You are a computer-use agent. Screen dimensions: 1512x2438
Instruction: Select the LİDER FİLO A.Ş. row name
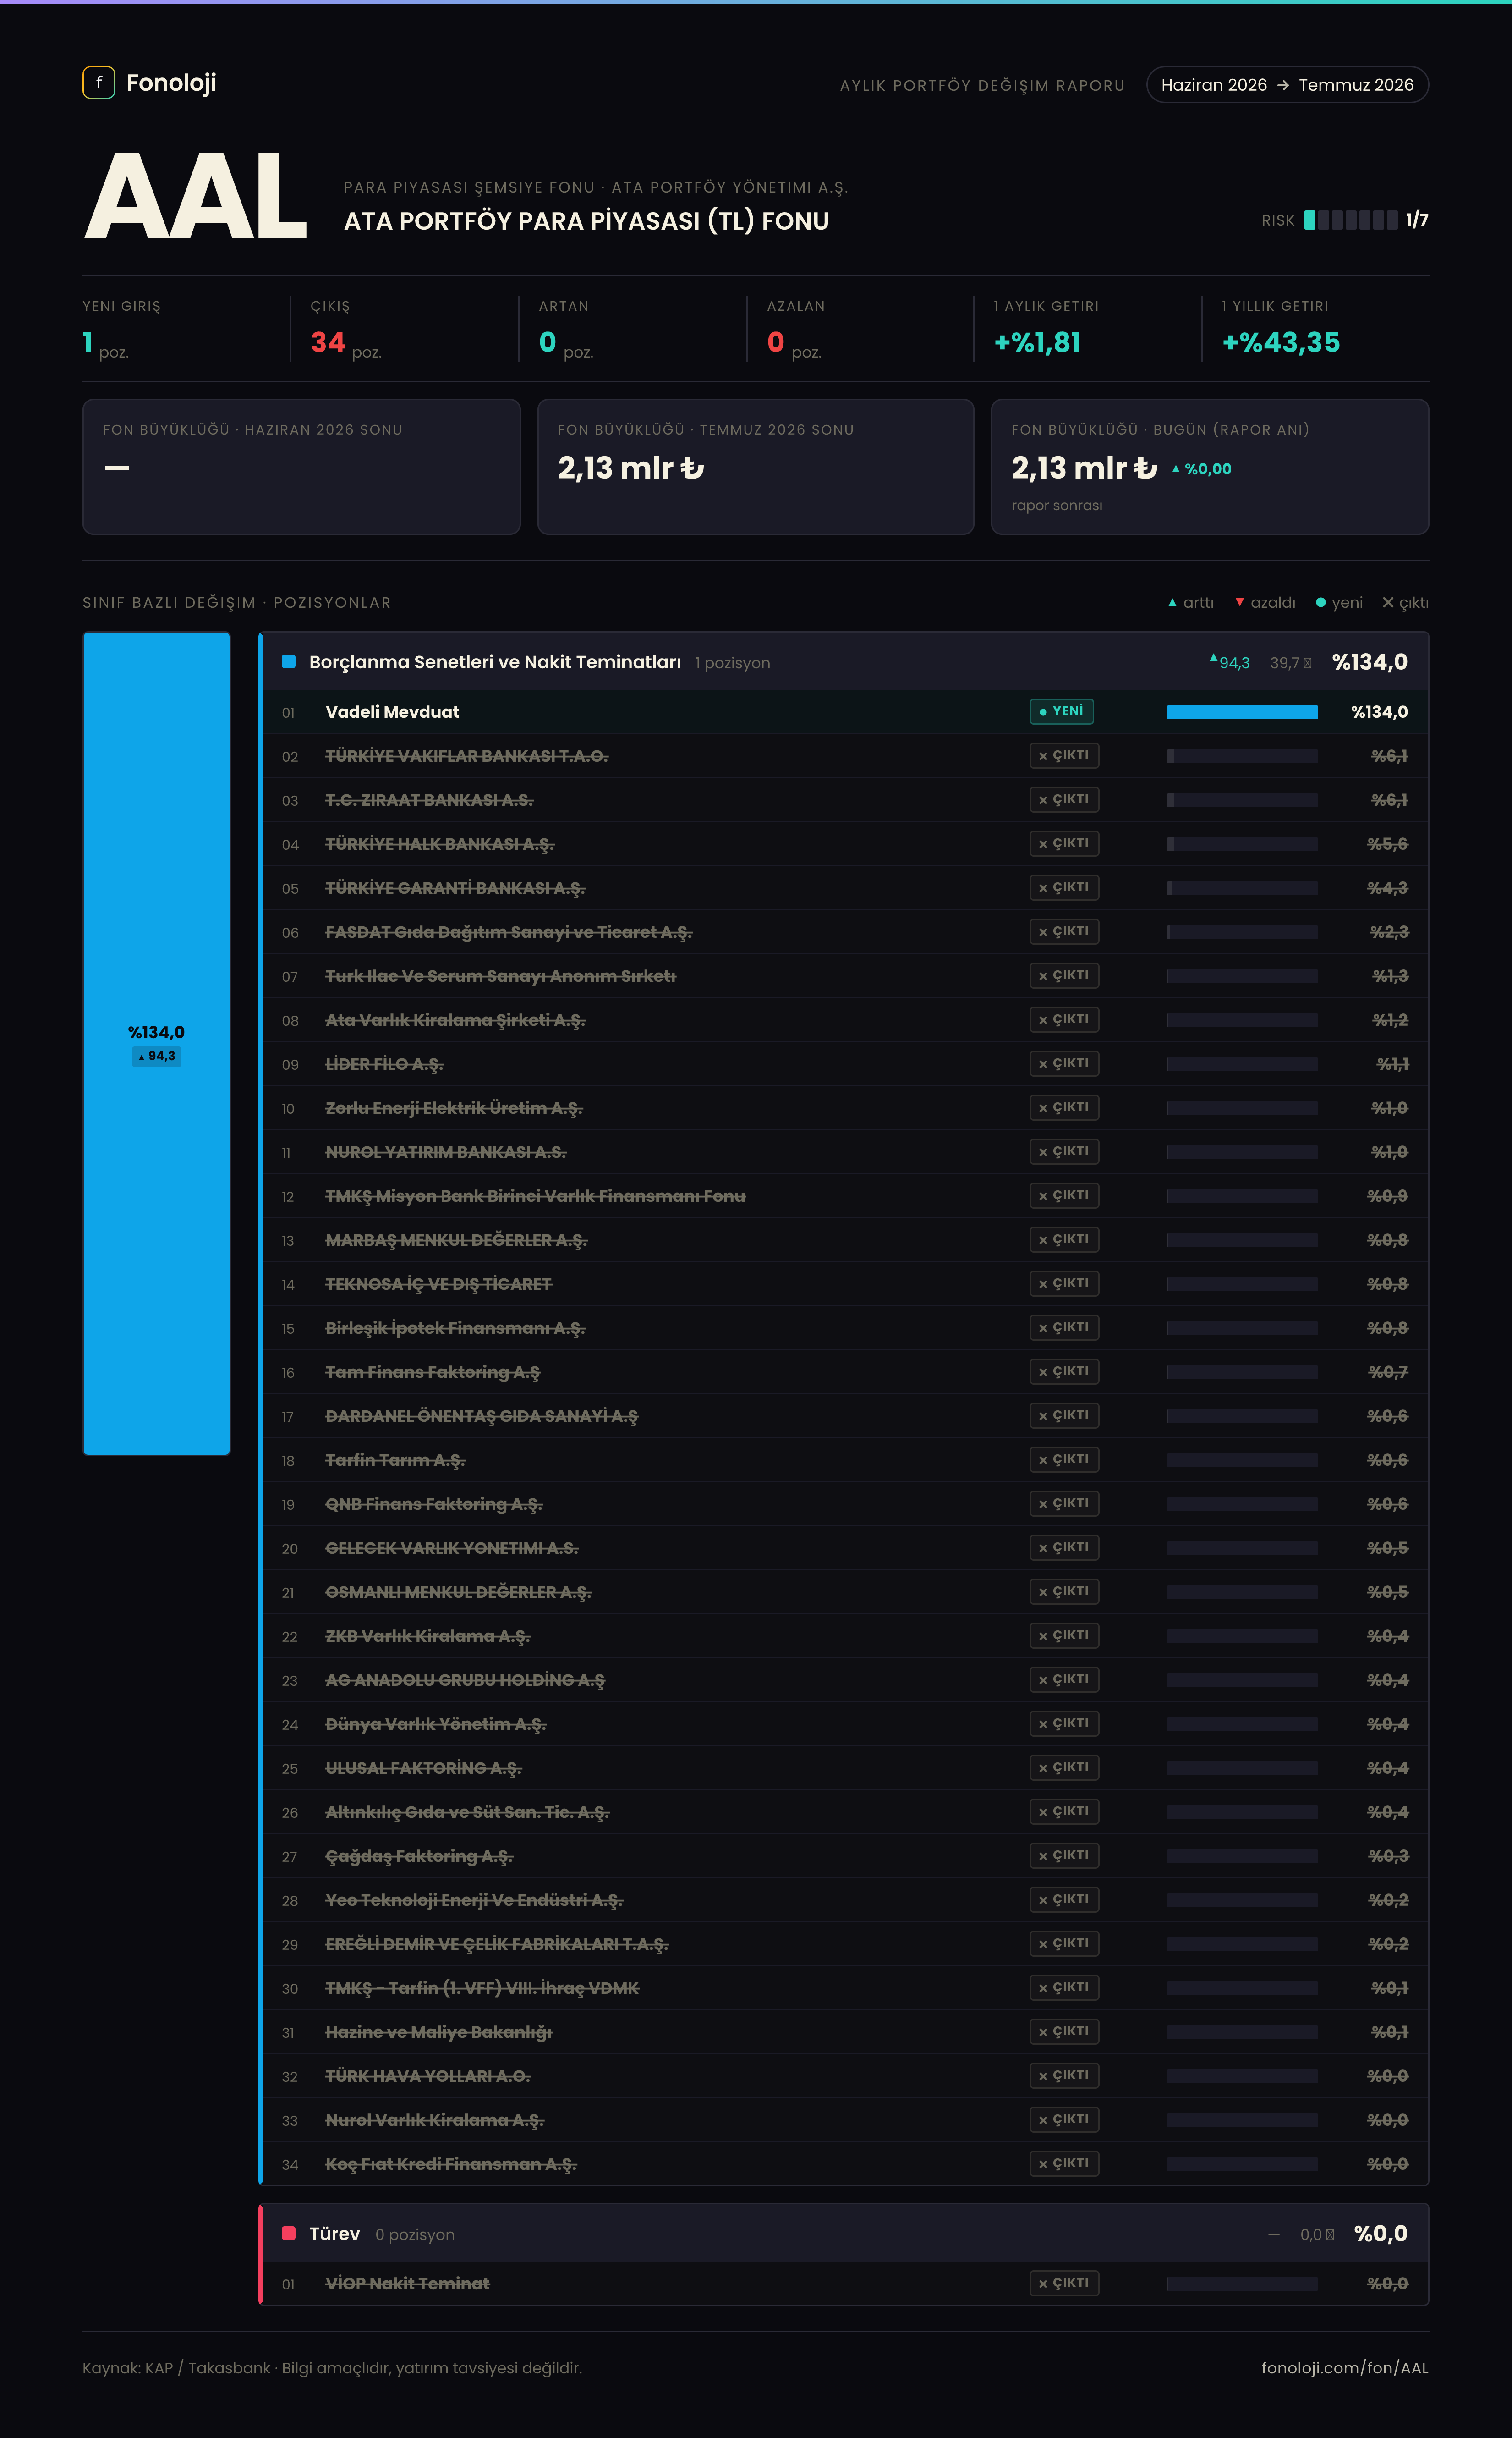coord(385,1064)
